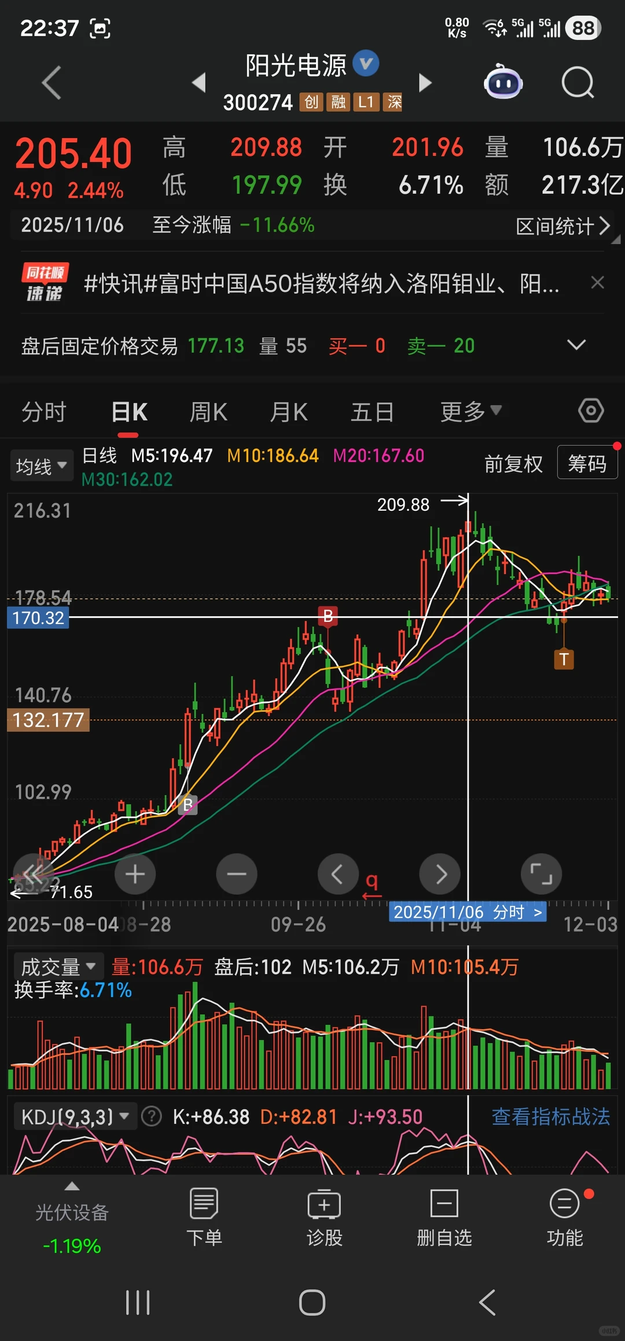625x1341 pixels.
Task: Tap the double-left rewind chart button
Action: 33,874
